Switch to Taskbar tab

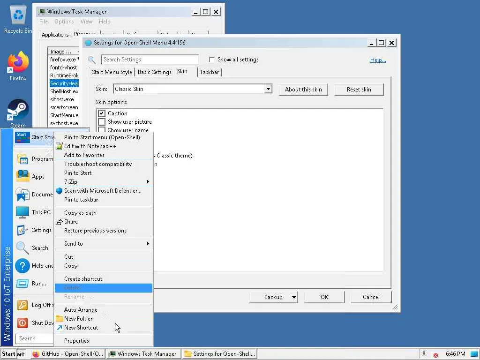pyautogui.click(x=209, y=72)
